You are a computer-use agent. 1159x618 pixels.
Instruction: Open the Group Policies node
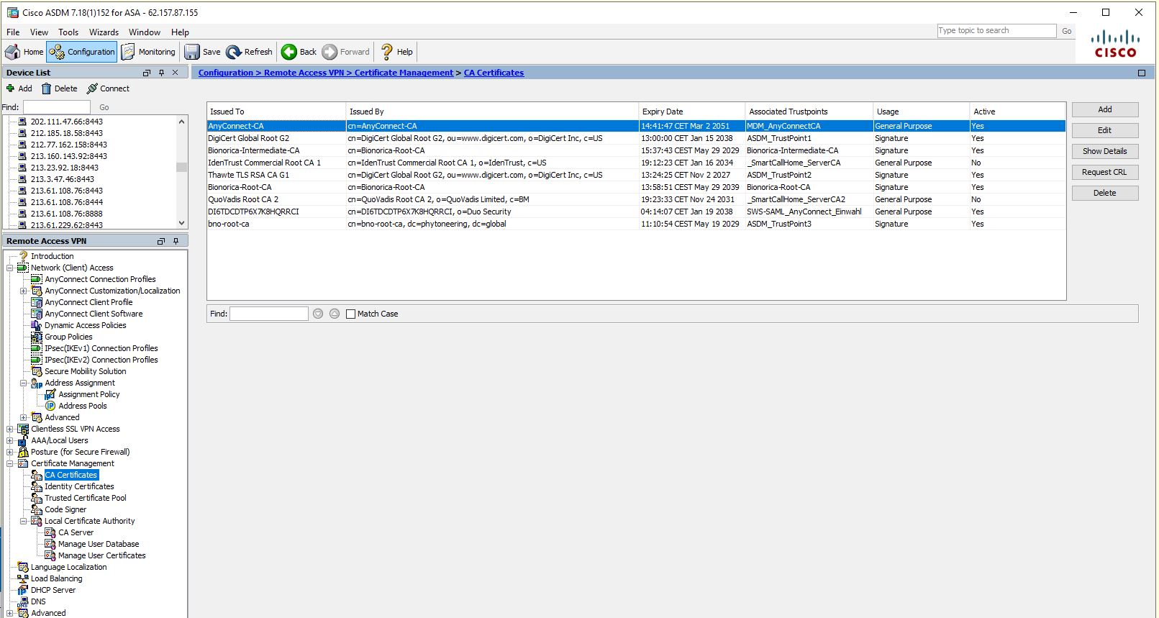pos(68,337)
